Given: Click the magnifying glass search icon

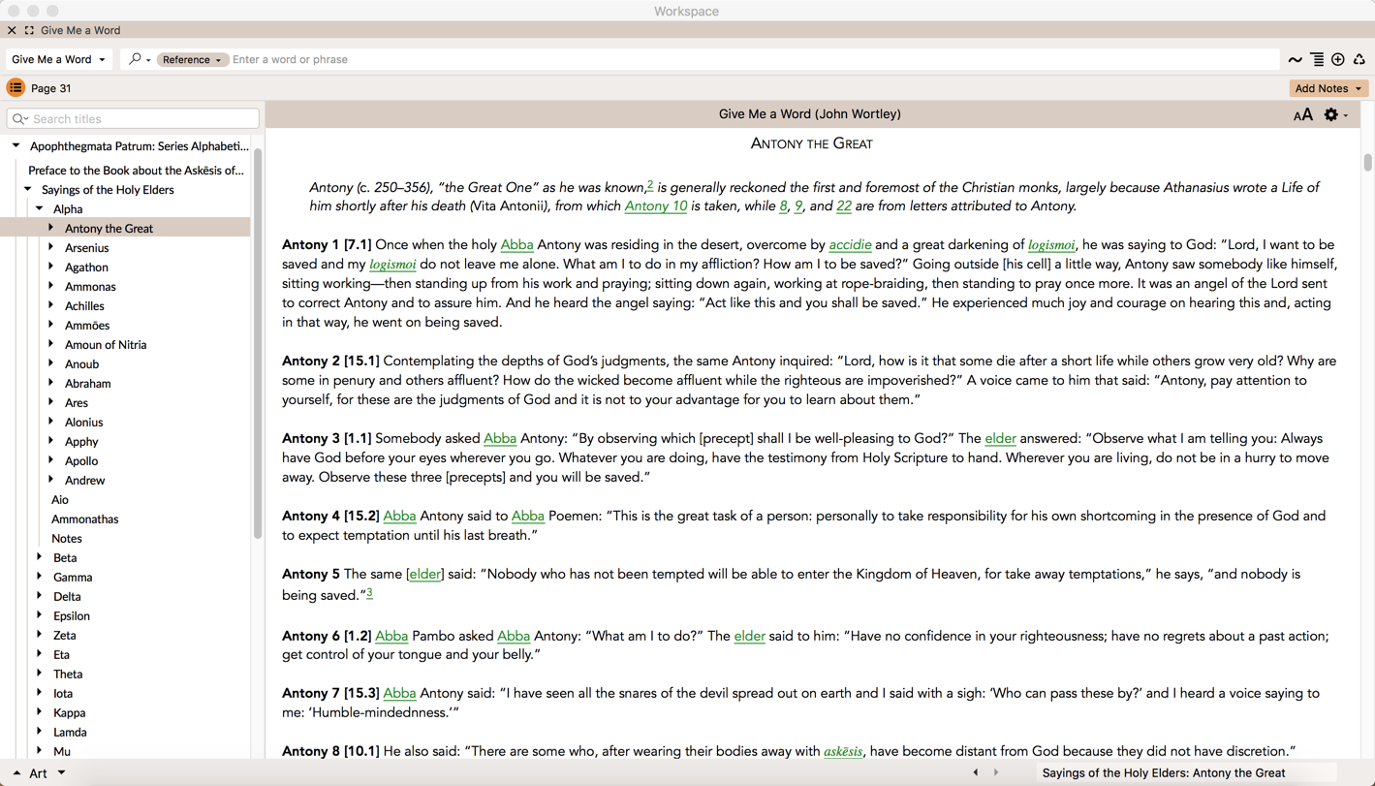Looking at the screenshot, I should tap(135, 59).
